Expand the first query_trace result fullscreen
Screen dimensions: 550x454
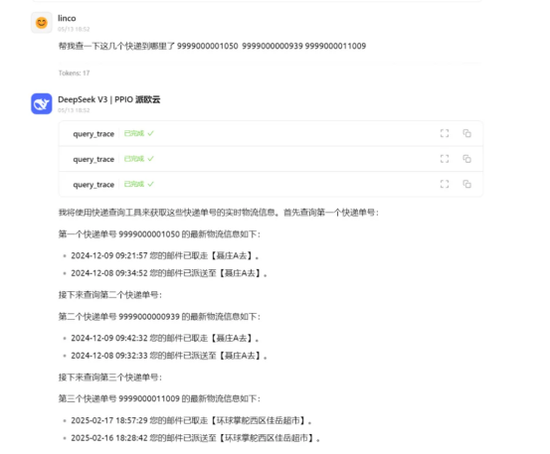[x=445, y=133]
